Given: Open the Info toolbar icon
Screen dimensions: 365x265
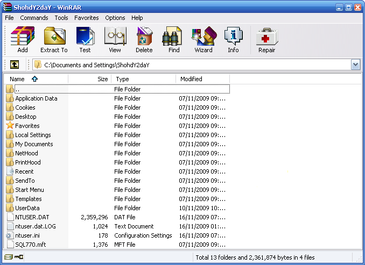Looking at the screenshot, I should click(233, 35).
